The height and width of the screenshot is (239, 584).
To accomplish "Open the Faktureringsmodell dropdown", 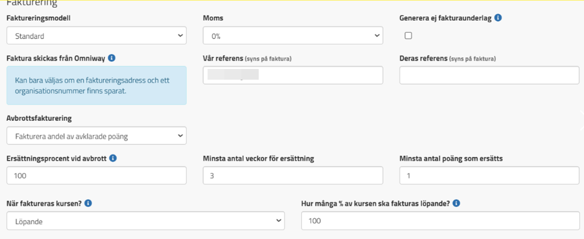I will pos(96,36).
